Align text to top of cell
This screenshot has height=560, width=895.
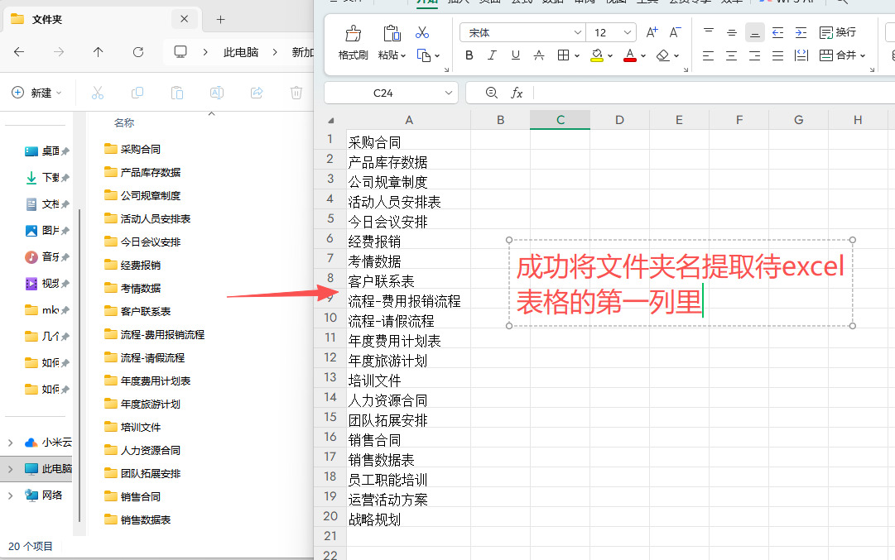coord(709,32)
